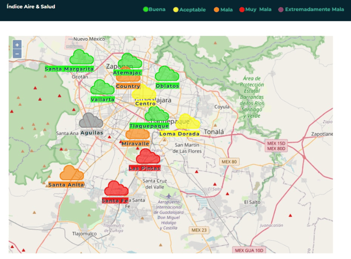The width and height of the screenshot is (351, 259).
Task: Click the red Muy Mala legend entry
Action: pos(258,9)
